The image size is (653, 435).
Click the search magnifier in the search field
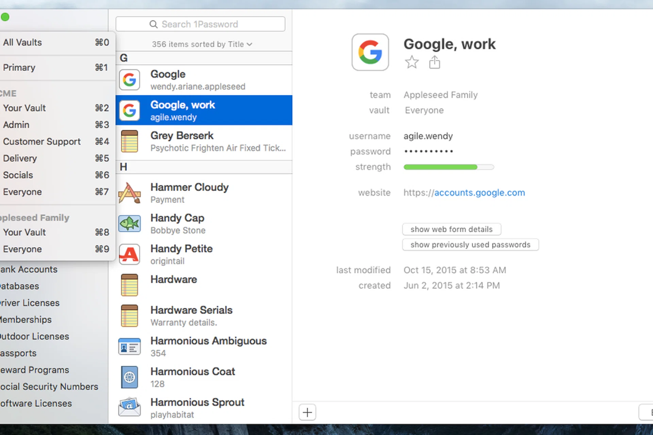point(153,24)
